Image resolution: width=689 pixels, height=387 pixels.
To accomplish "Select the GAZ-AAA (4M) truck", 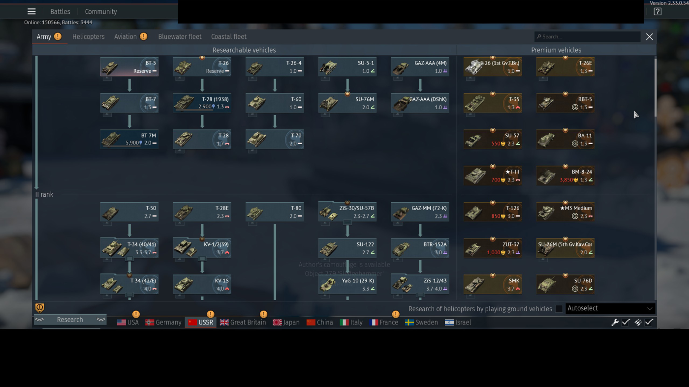I will click(420, 67).
